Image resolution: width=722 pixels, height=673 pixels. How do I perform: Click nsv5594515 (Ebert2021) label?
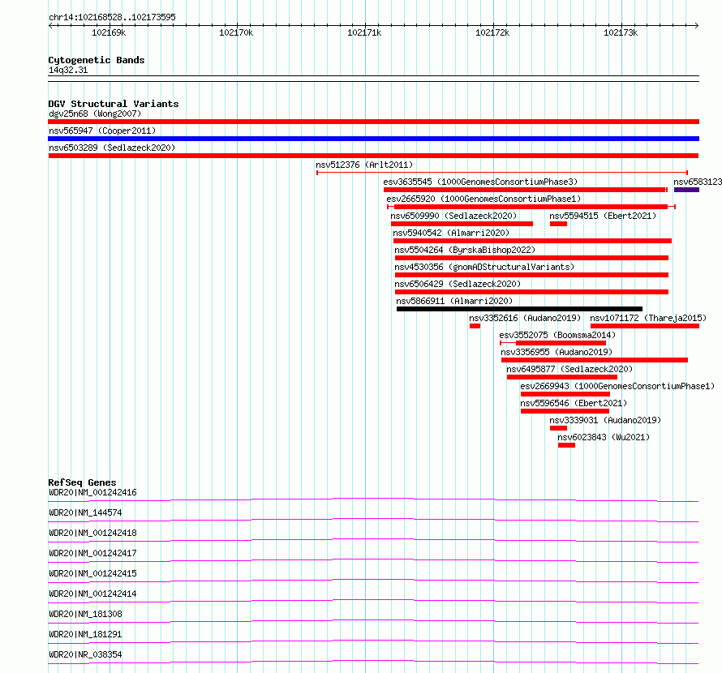[603, 216]
